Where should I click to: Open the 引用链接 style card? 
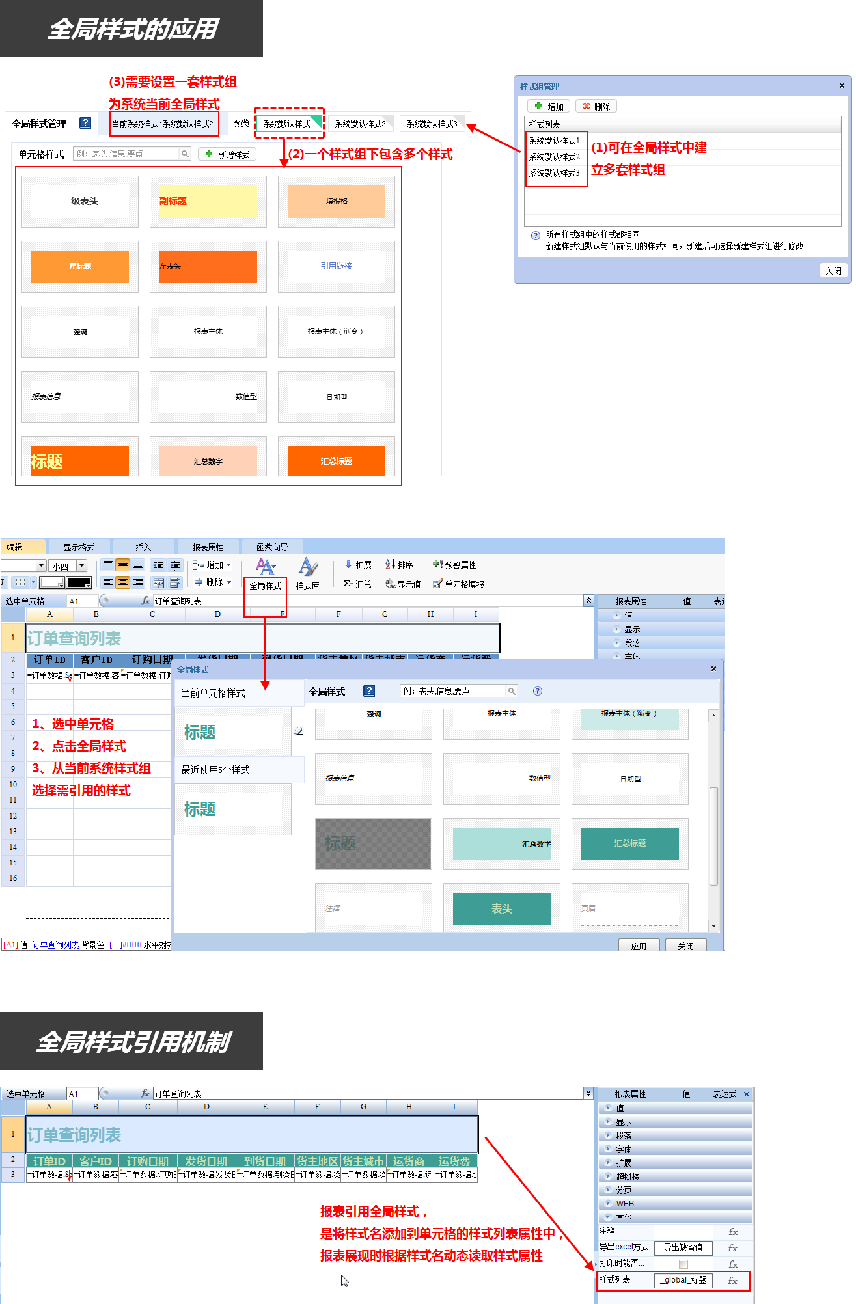coord(337,266)
